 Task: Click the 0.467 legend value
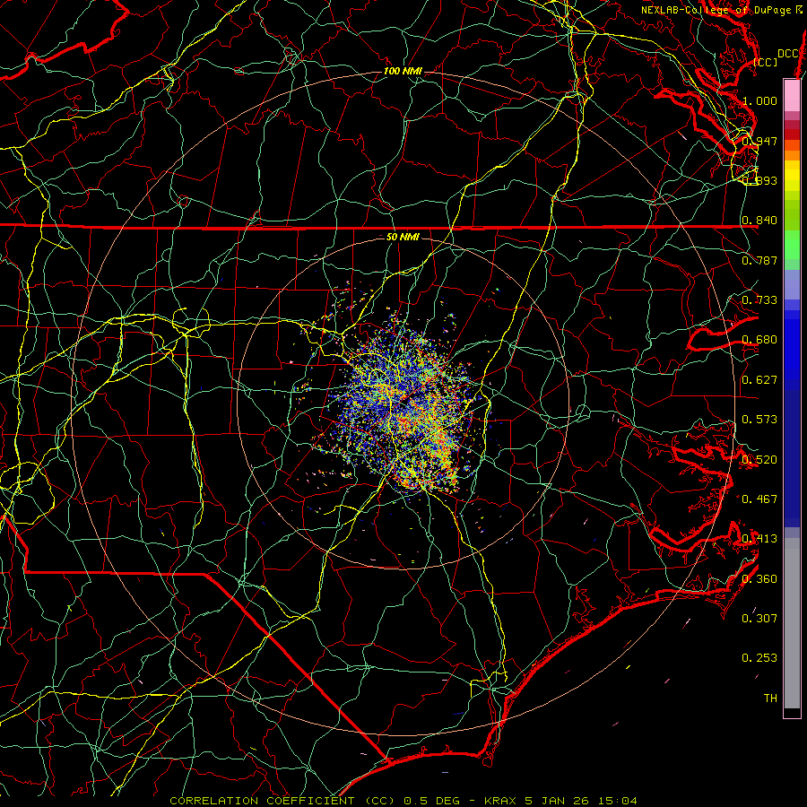click(759, 499)
